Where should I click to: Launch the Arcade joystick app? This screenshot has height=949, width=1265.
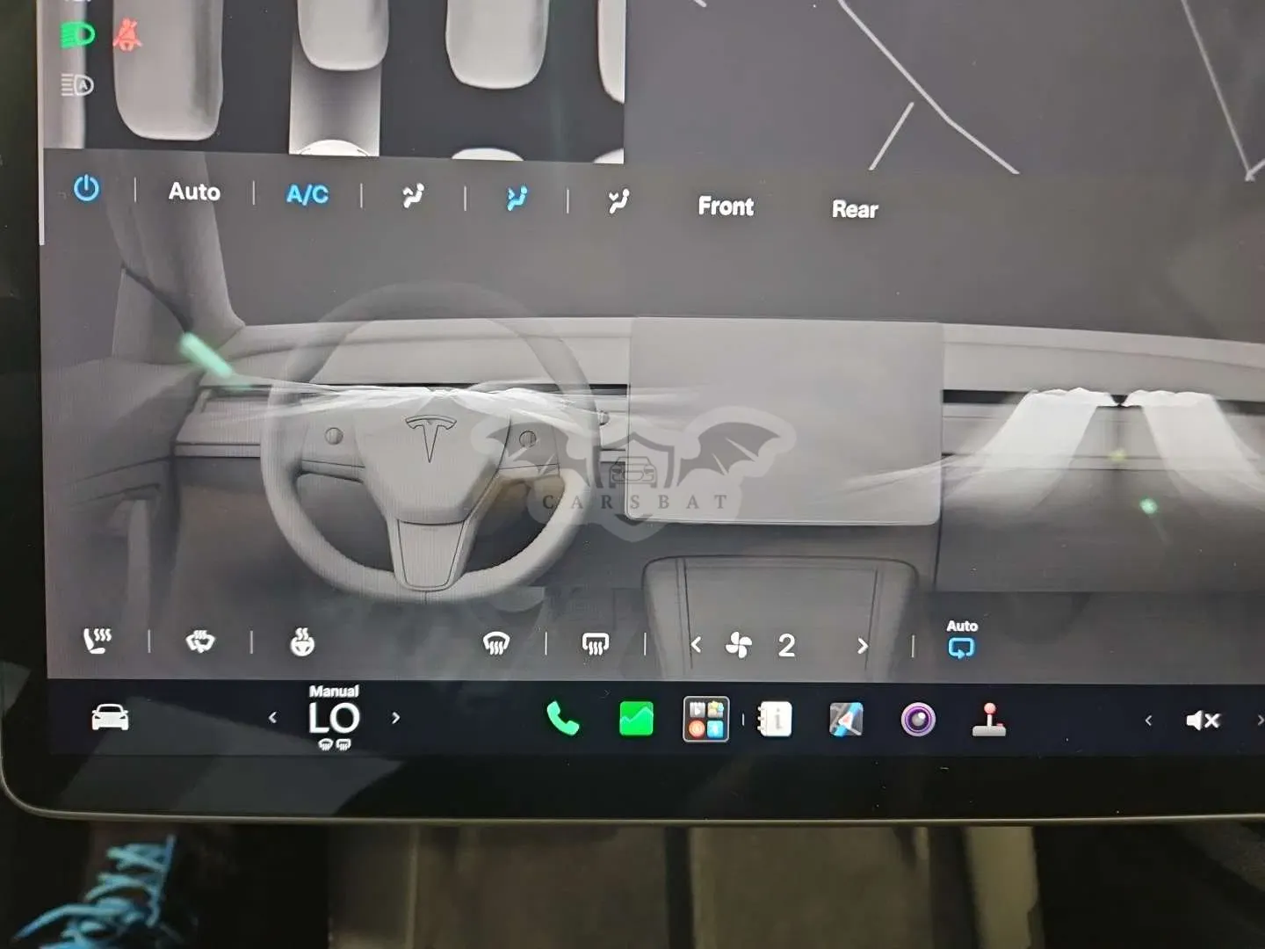(x=989, y=721)
